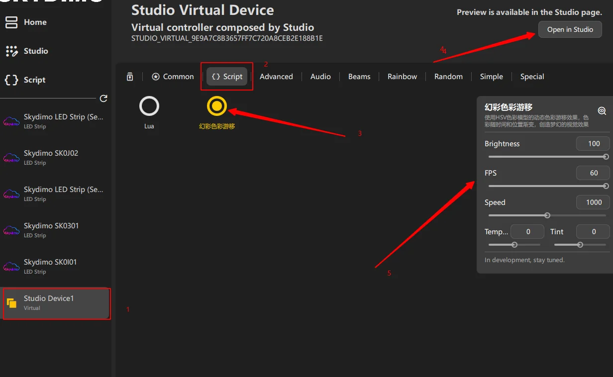
Task: Select the Lua script effect circle
Action: [x=149, y=106]
